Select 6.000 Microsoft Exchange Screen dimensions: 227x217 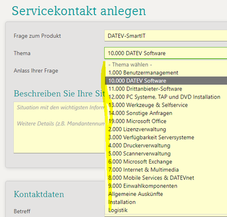(166, 162)
